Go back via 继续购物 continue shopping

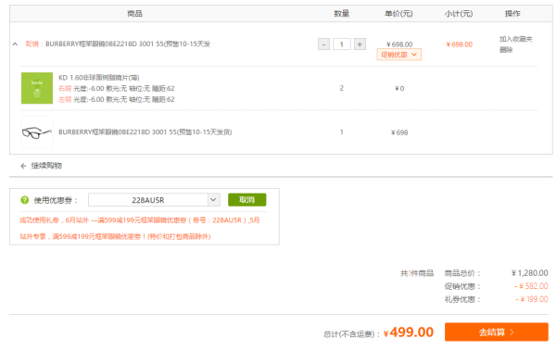pyautogui.click(x=46, y=166)
